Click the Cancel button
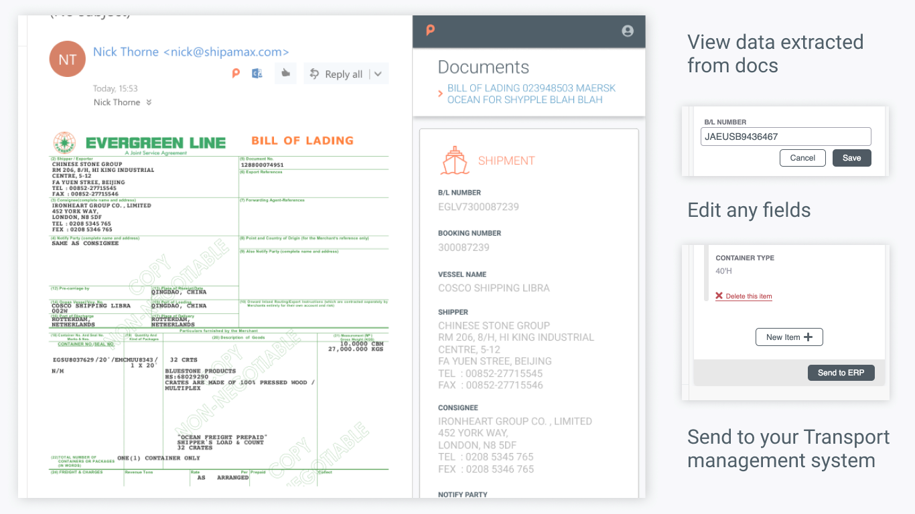 [802, 158]
